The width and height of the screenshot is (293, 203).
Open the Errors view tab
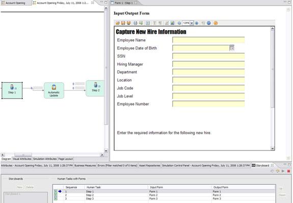[117, 165]
